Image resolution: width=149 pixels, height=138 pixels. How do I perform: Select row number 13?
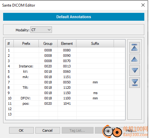tap(10, 114)
